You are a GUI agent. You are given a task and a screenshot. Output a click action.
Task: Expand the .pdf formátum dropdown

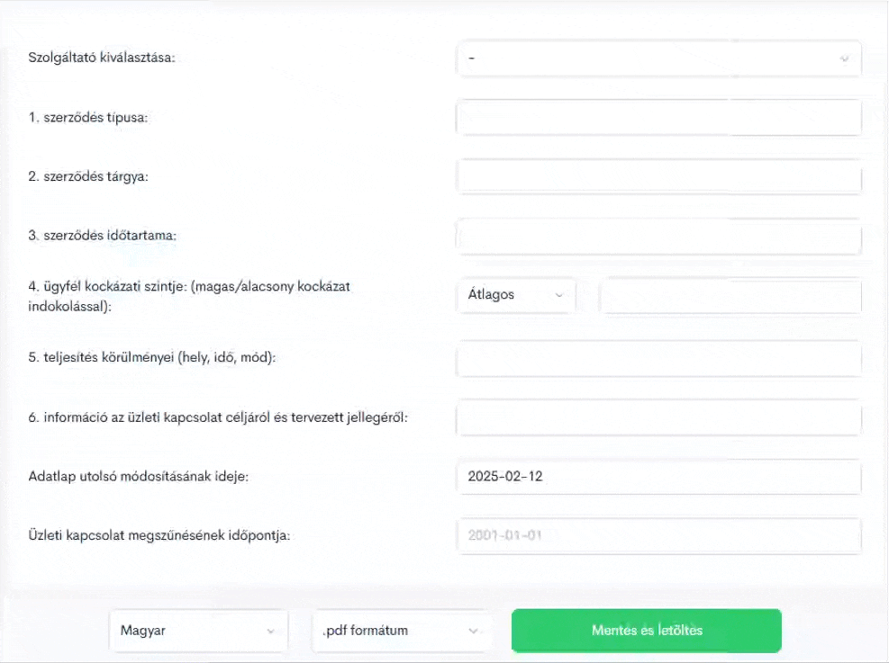[401, 631]
